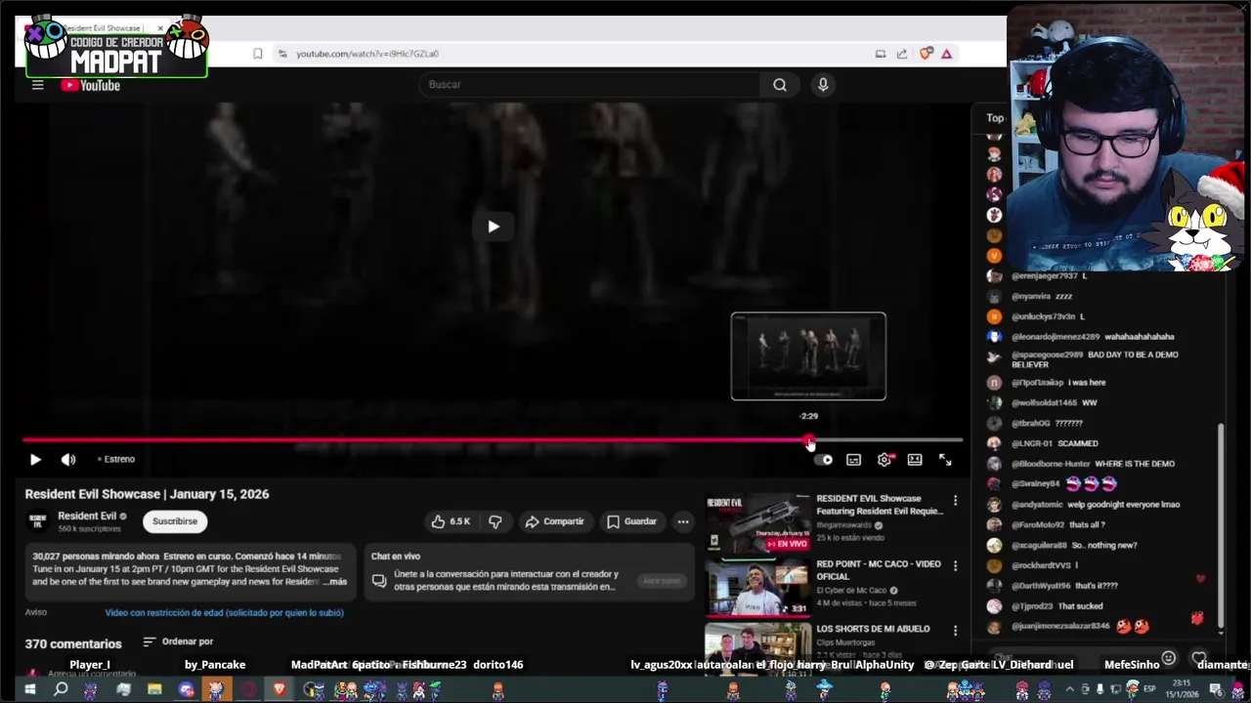The width and height of the screenshot is (1251, 703).
Task: Open Ordenar por comments sort dropdown
Action: pyautogui.click(x=178, y=641)
